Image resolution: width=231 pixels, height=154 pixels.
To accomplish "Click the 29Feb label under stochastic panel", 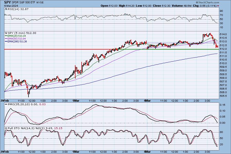I will click(x=5, y=152).
